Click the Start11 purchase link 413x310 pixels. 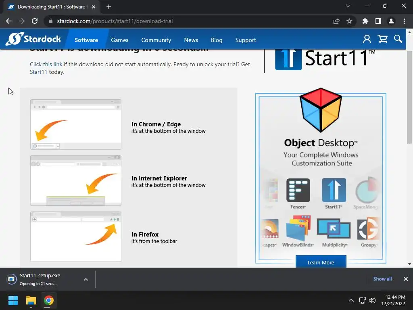coord(38,72)
